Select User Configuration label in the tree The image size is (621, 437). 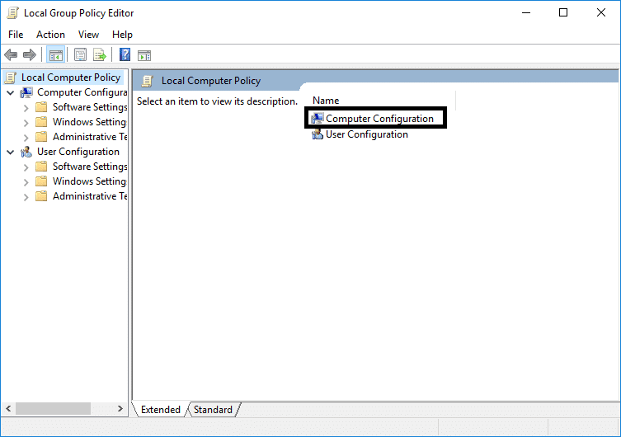(78, 152)
